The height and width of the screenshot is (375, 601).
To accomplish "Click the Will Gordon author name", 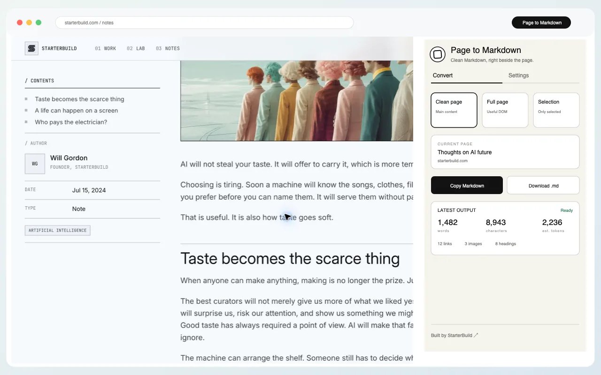I will tap(69, 158).
